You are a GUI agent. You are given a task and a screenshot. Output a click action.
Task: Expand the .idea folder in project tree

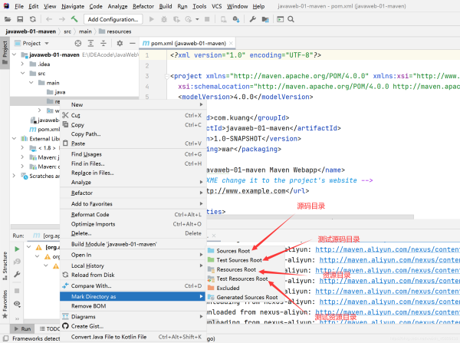(22, 64)
